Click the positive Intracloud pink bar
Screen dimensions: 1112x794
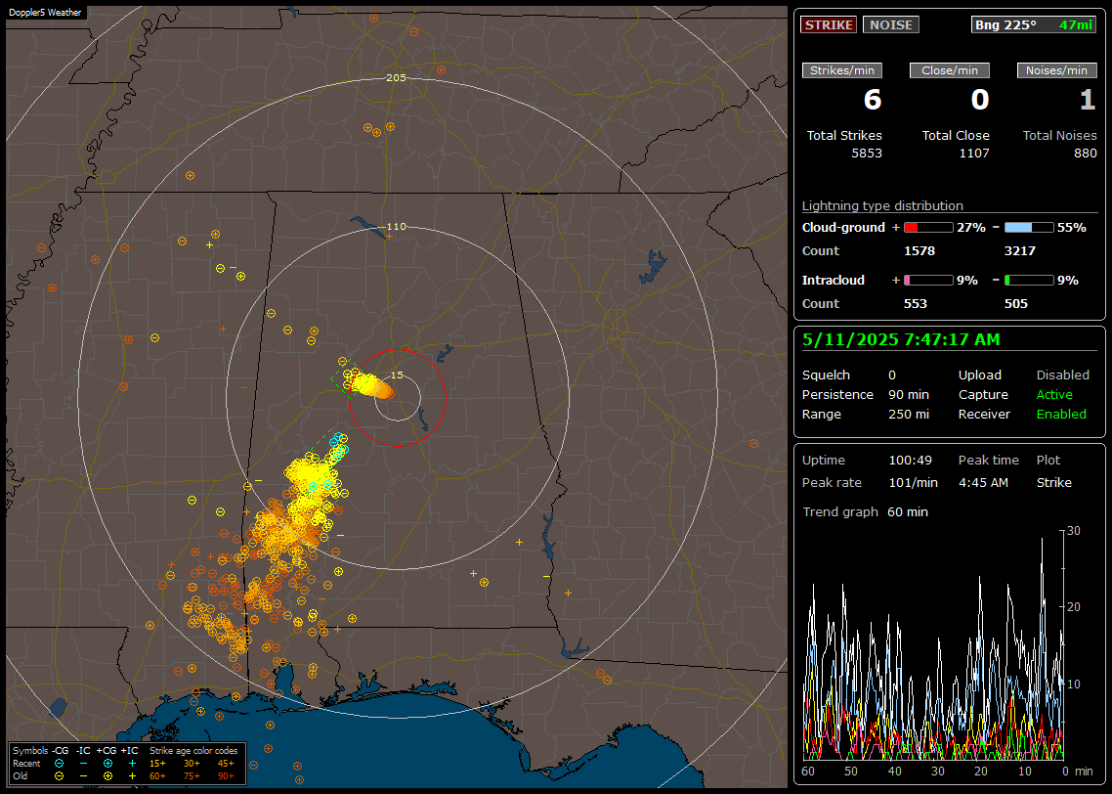pos(928,281)
